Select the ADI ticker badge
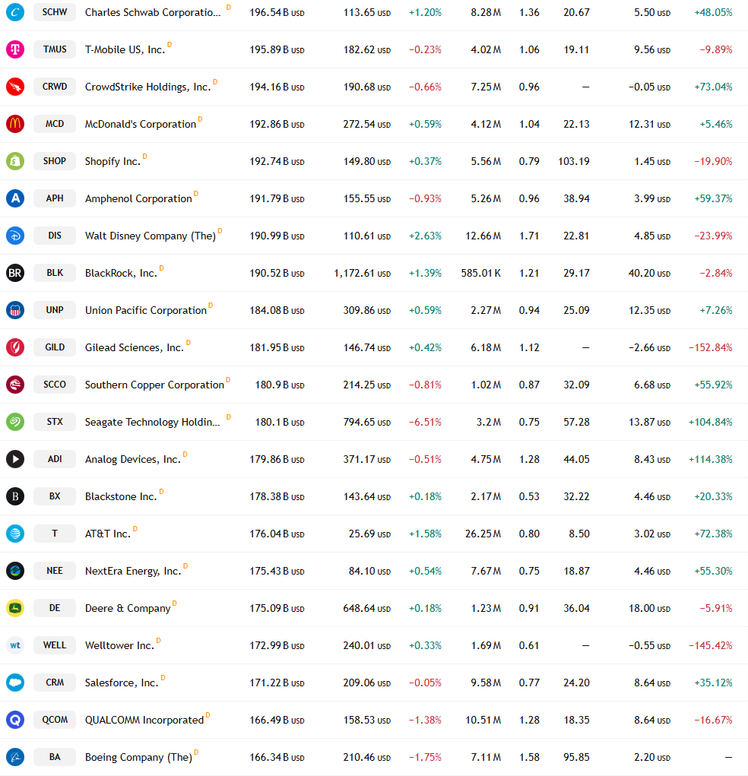Viewport: 748px width, 776px height. [55, 459]
